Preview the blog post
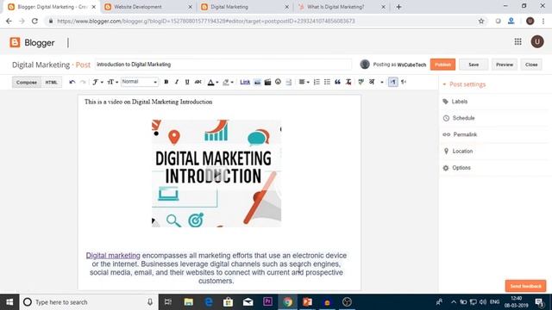The width and height of the screenshot is (552, 310). (x=505, y=65)
